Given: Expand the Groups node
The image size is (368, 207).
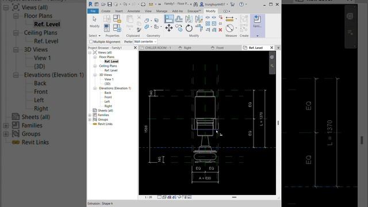Looking at the screenshot, I should pyautogui.click(x=90, y=120).
